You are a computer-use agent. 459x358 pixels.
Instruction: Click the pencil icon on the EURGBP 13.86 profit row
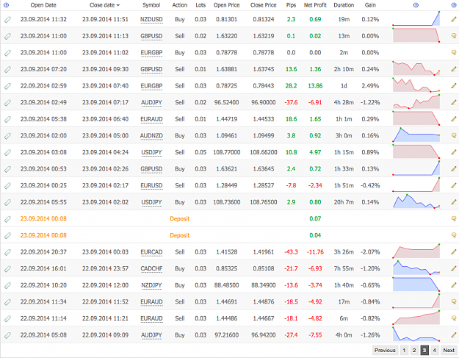pos(454,86)
